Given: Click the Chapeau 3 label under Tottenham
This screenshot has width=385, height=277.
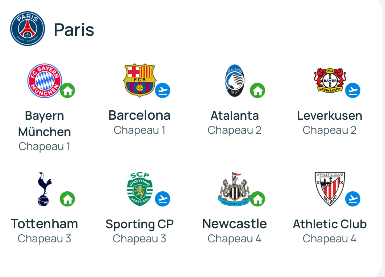Looking at the screenshot, I should coord(45,239).
